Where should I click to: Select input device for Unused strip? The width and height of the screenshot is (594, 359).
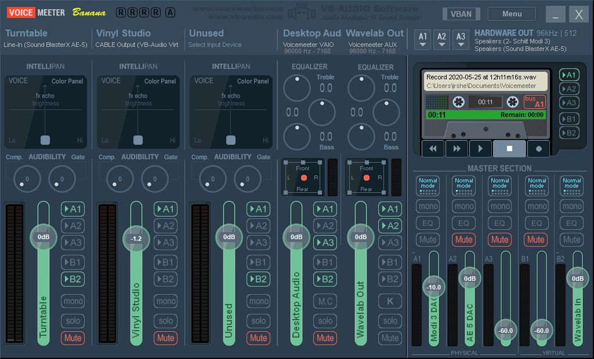[215, 45]
